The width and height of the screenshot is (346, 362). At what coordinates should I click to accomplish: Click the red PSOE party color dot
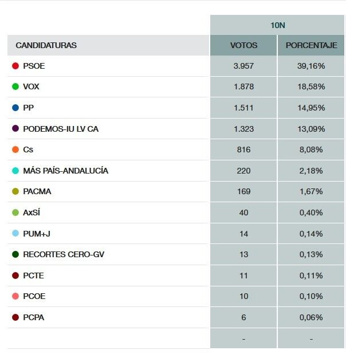[15, 66]
